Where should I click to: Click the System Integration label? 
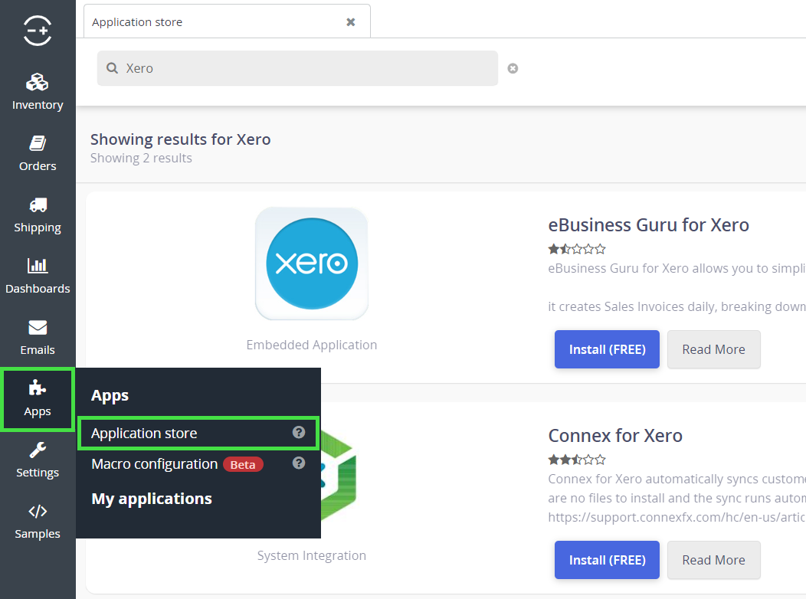(x=312, y=555)
